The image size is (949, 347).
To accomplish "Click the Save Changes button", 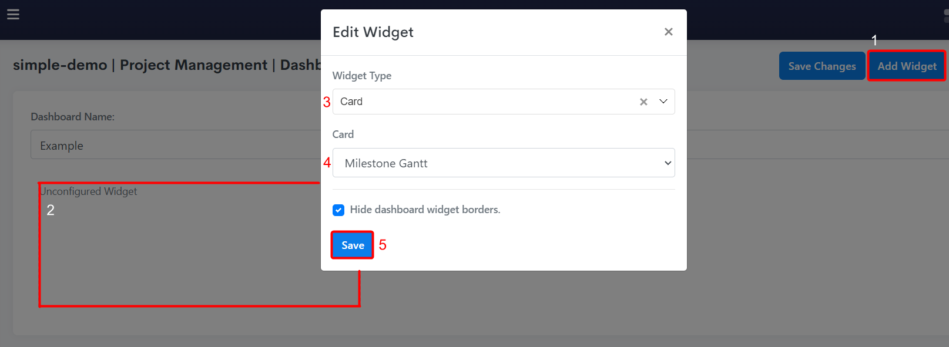I will [821, 66].
